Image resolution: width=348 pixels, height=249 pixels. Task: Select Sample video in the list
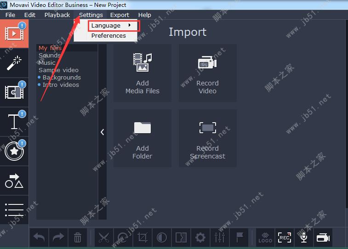pos(67,70)
